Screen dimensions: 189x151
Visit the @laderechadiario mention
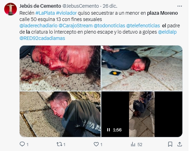(39, 26)
